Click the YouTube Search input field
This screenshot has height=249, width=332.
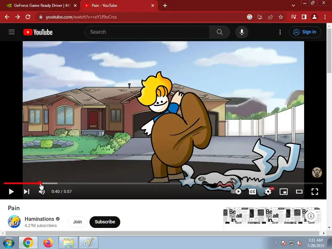pos(147,32)
